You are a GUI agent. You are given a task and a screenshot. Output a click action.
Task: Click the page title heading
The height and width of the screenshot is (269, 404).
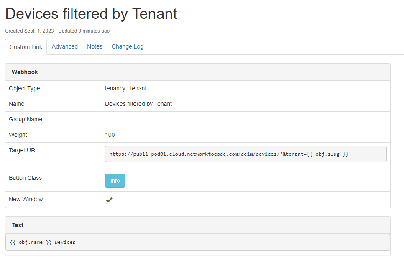pyautogui.click(x=91, y=14)
